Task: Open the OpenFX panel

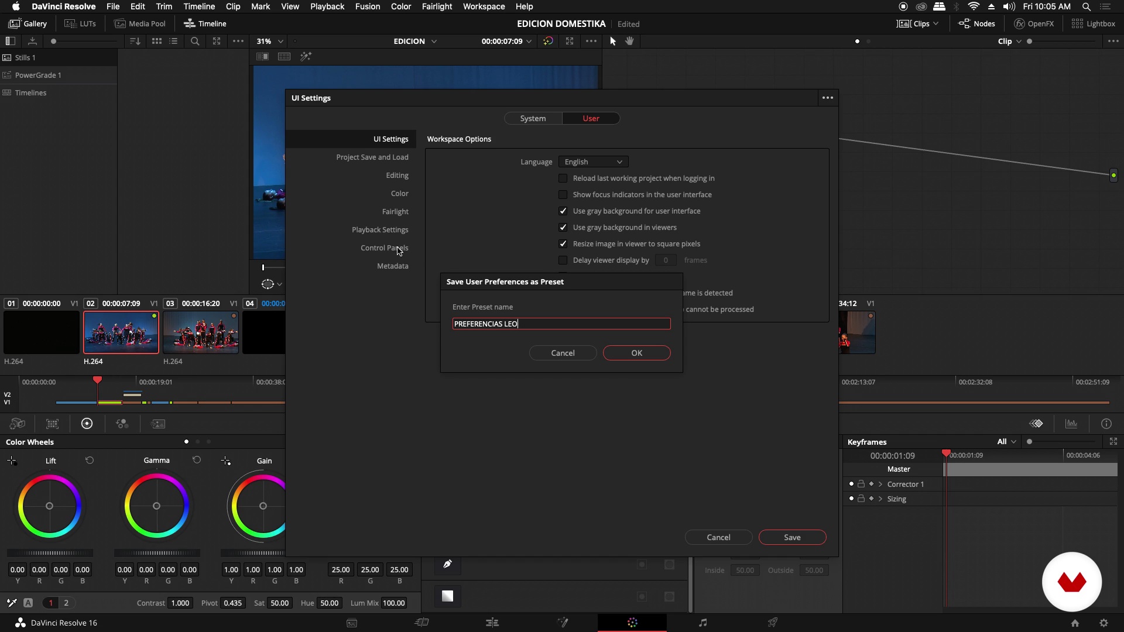Action: click(x=1034, y=23)
